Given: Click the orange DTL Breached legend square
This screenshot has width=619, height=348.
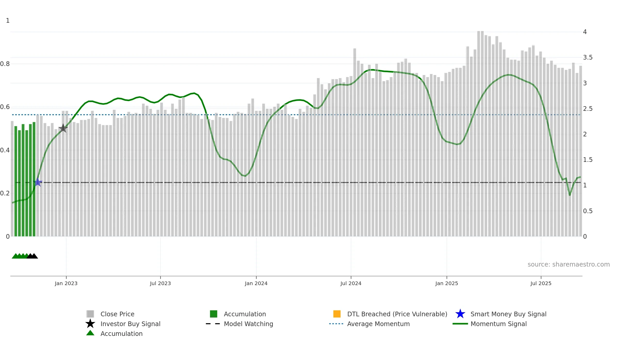Looking at the screenshot, I should (x=337, y=314).
